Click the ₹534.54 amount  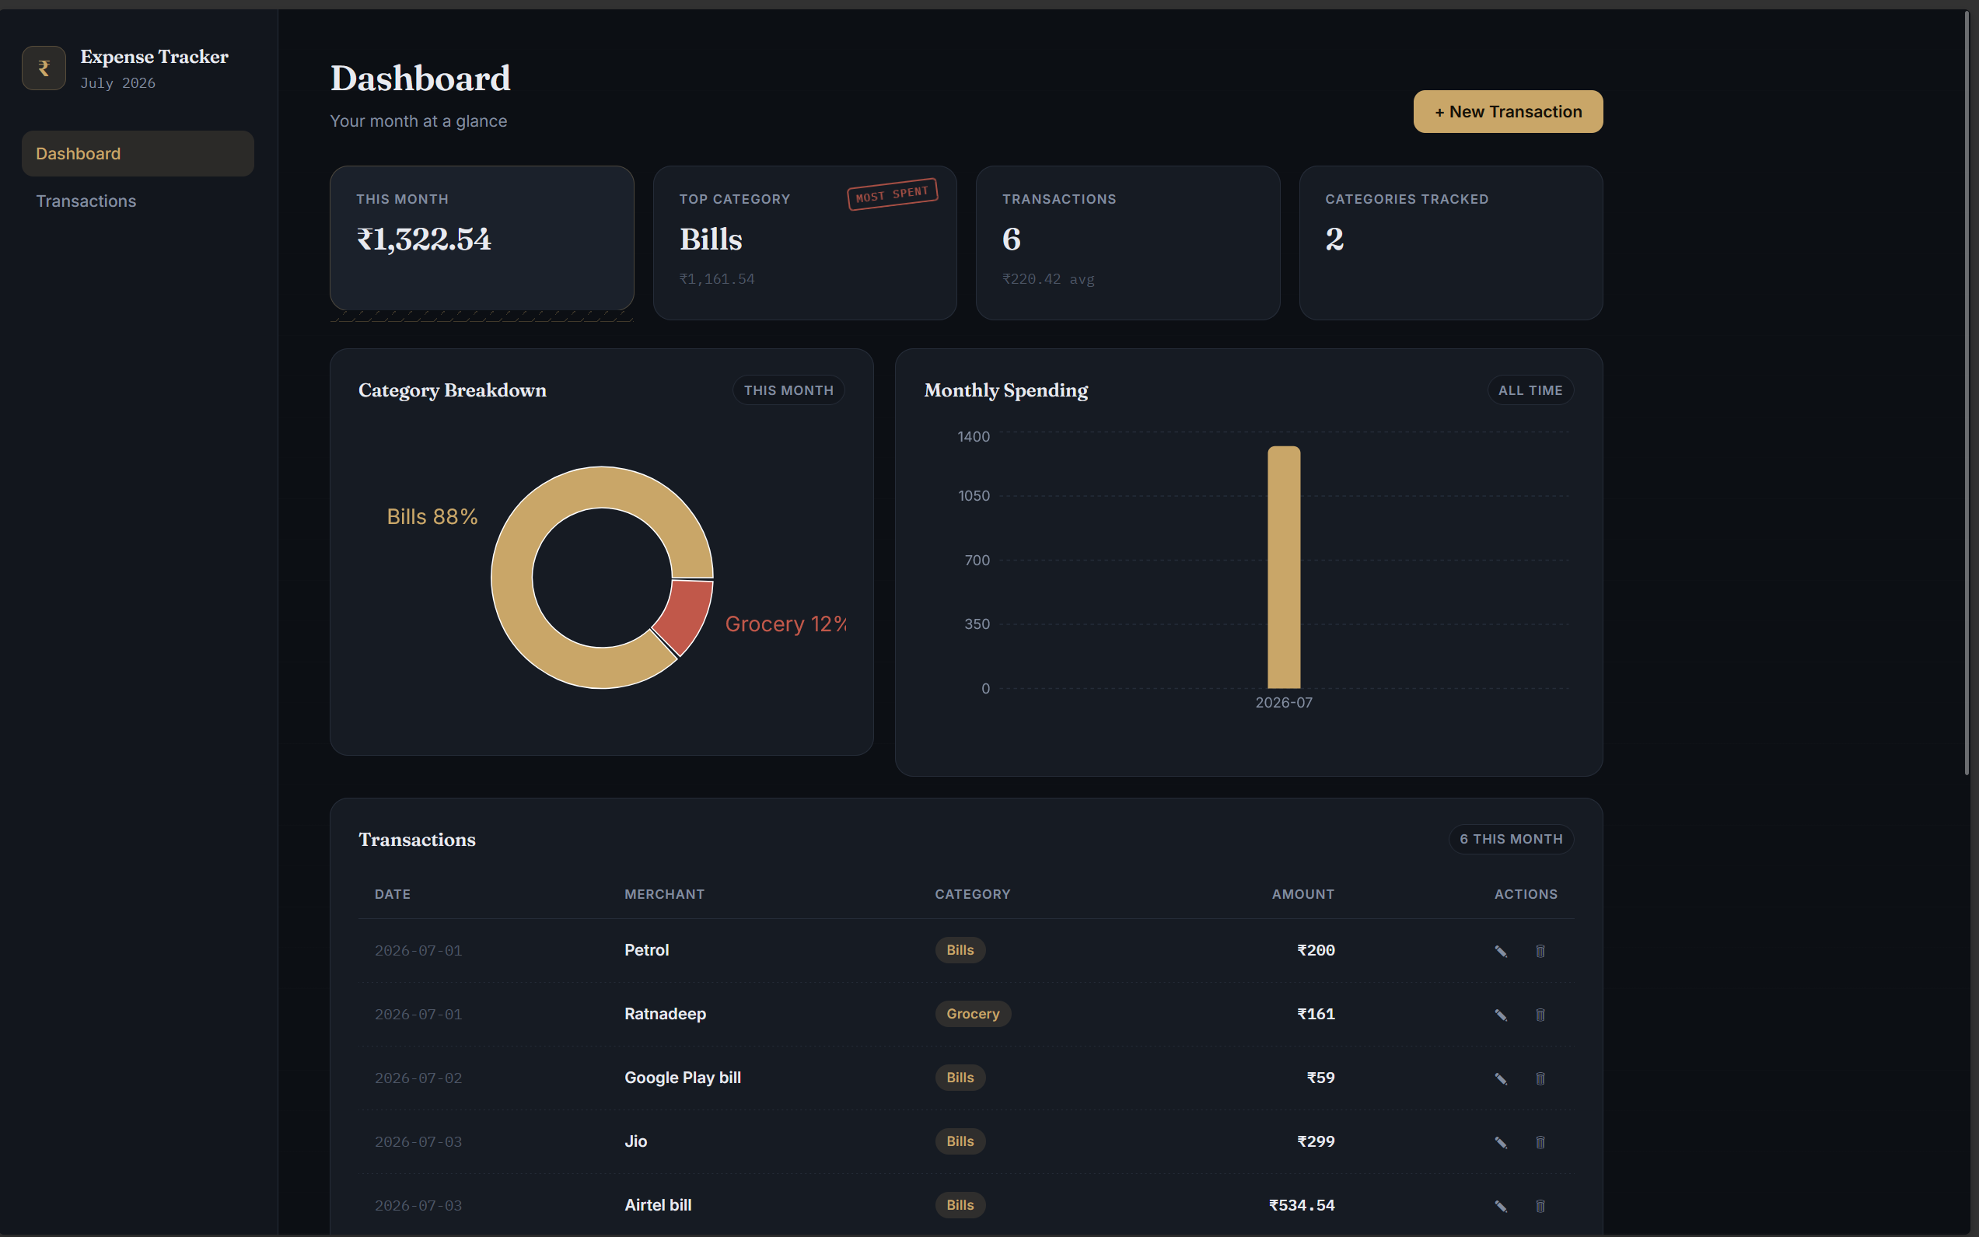point(1302,1205)
